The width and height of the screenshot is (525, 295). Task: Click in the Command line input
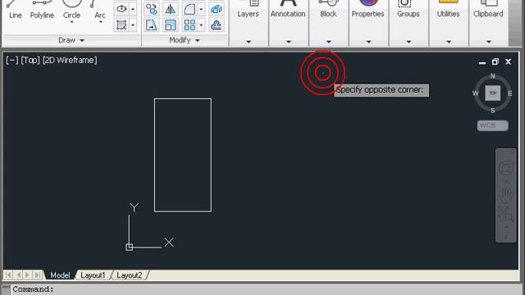point(266,289)
